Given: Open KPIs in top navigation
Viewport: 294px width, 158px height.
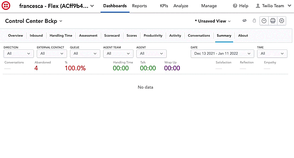Looking at the screenshot, I should 164,6.
